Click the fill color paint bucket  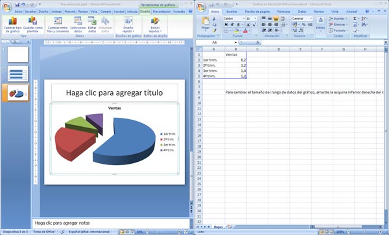click(236, 30)
